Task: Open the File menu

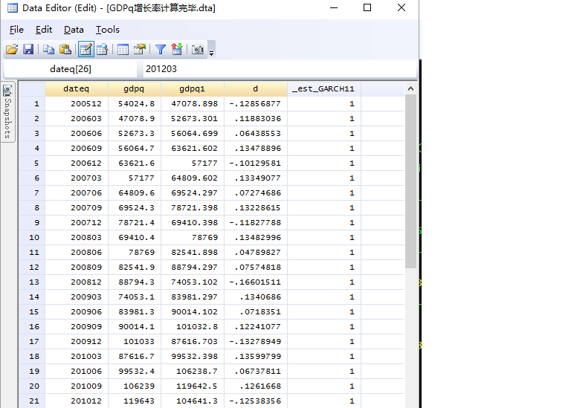Action: point(16,30)
